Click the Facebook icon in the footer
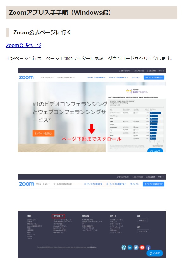The width and height of the screenshot is (184, 264). coord(148,248)
